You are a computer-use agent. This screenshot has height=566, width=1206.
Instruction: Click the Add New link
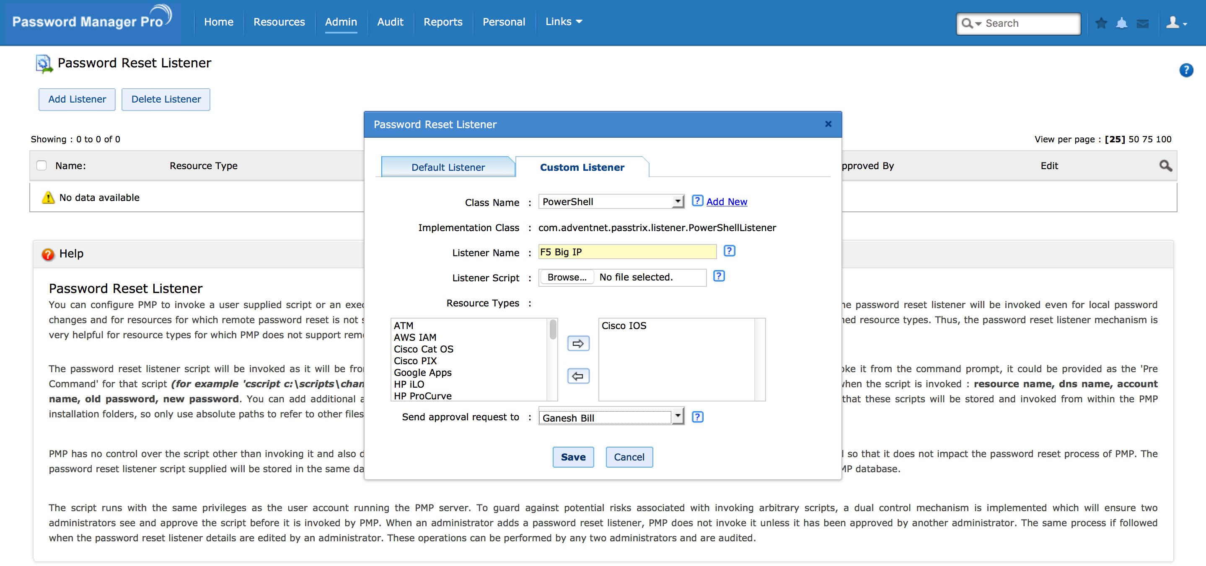(x=726, y=202)
